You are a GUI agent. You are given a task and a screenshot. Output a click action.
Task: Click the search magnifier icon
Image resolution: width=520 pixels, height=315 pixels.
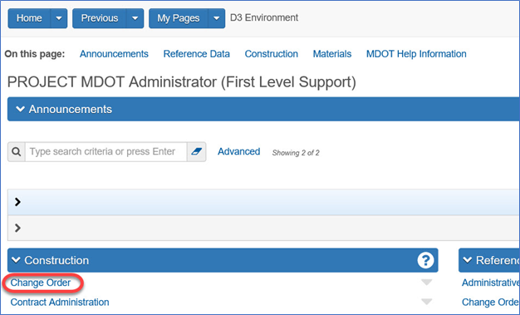(x=17, y=152)
